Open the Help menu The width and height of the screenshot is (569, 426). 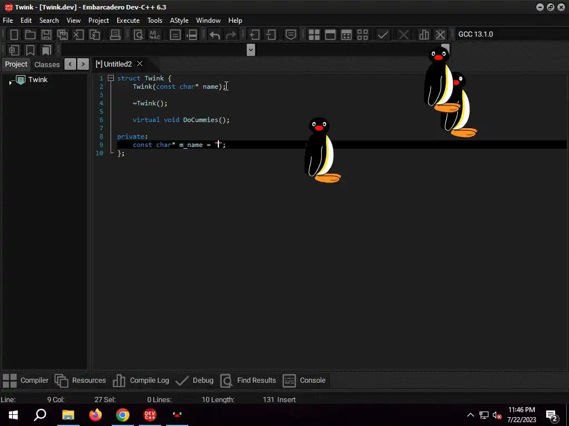(235, 21)
